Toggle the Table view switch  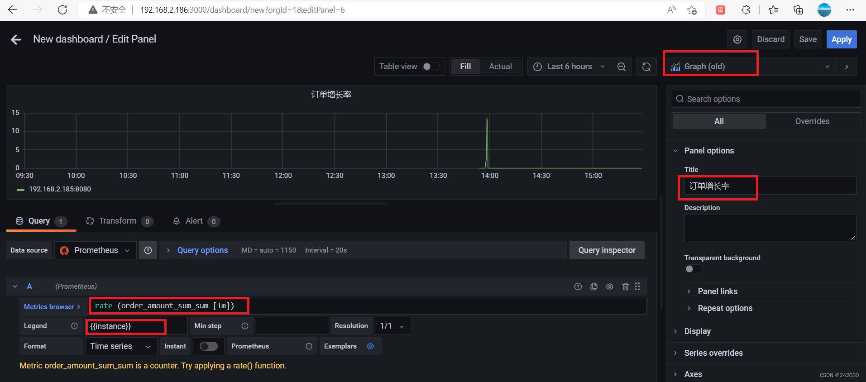[x=431, y=67]
